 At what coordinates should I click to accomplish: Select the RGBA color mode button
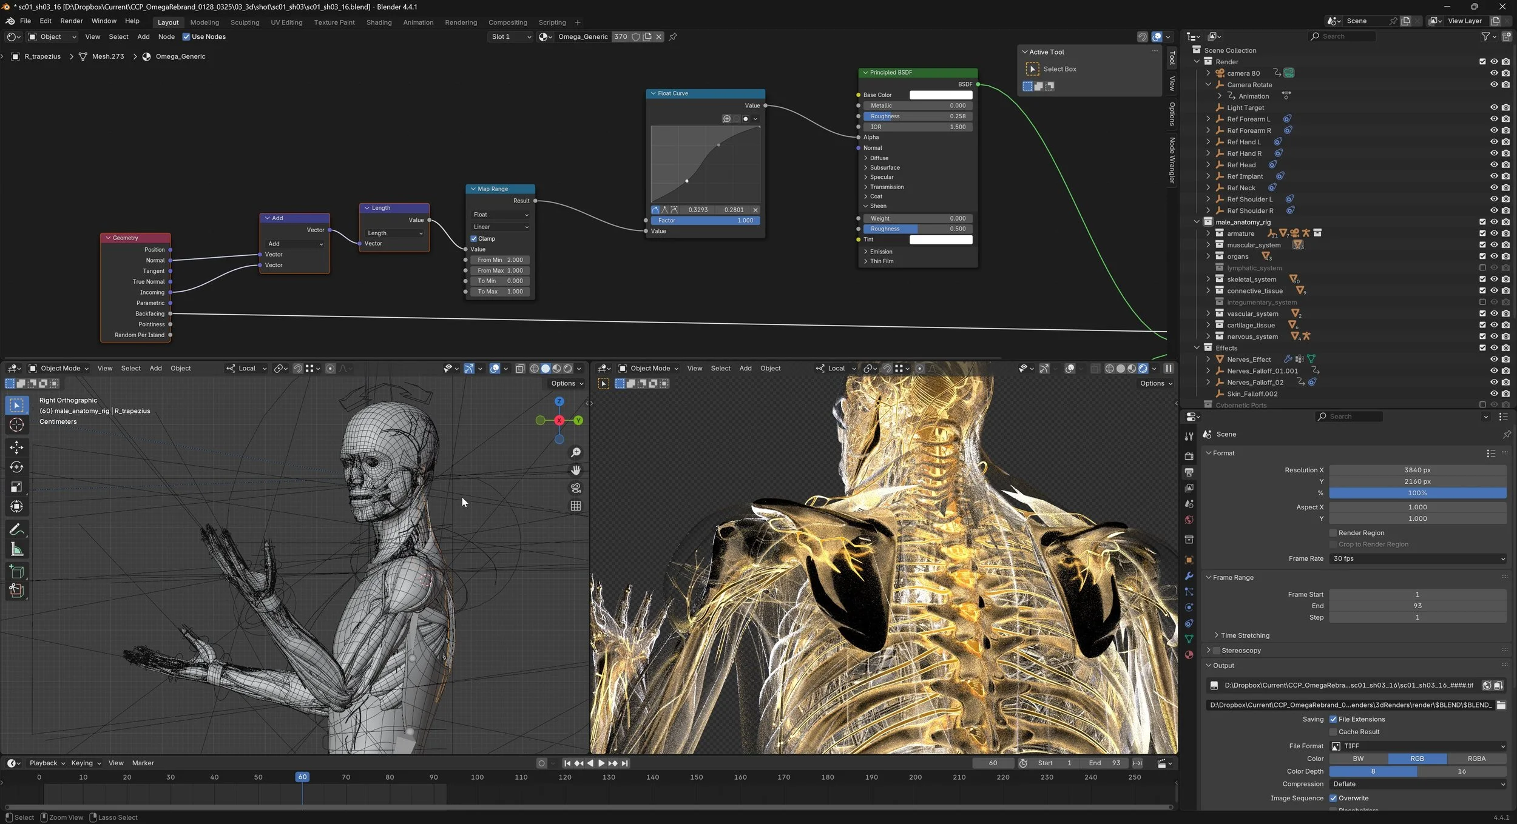point(1476,759)
